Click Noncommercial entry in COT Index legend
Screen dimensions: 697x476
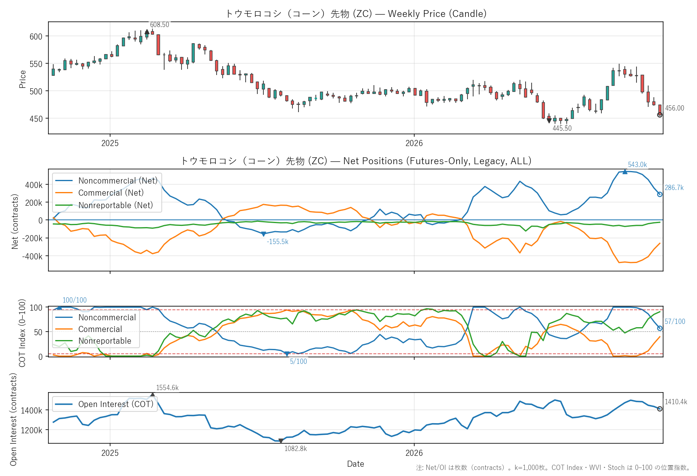[96, 317]
